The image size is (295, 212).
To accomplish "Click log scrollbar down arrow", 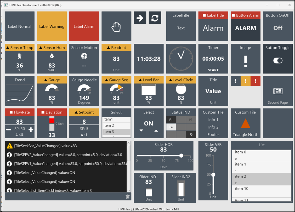I will pyautogui.click(x=129, y=191).
